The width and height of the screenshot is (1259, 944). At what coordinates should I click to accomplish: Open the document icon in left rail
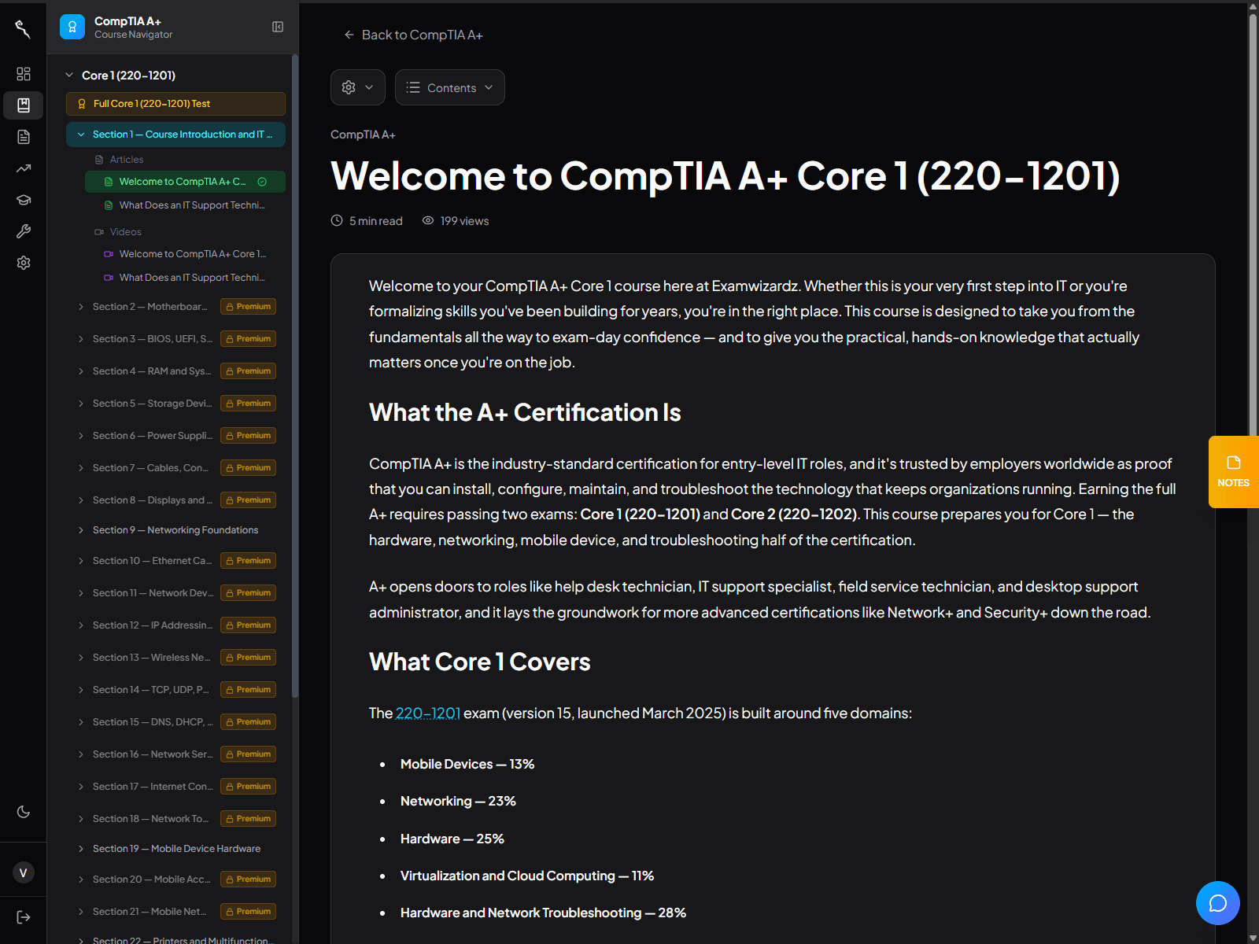coord(24,137)
